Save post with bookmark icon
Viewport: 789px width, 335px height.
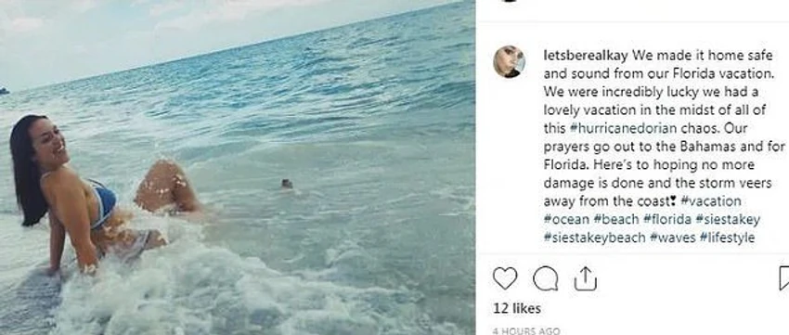point(784,278)
